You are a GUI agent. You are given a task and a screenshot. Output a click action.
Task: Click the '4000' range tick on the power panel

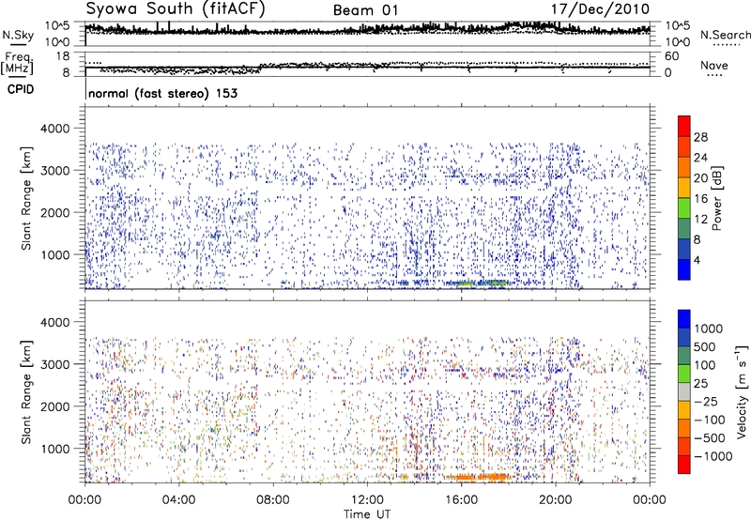(x=56, y=129)
